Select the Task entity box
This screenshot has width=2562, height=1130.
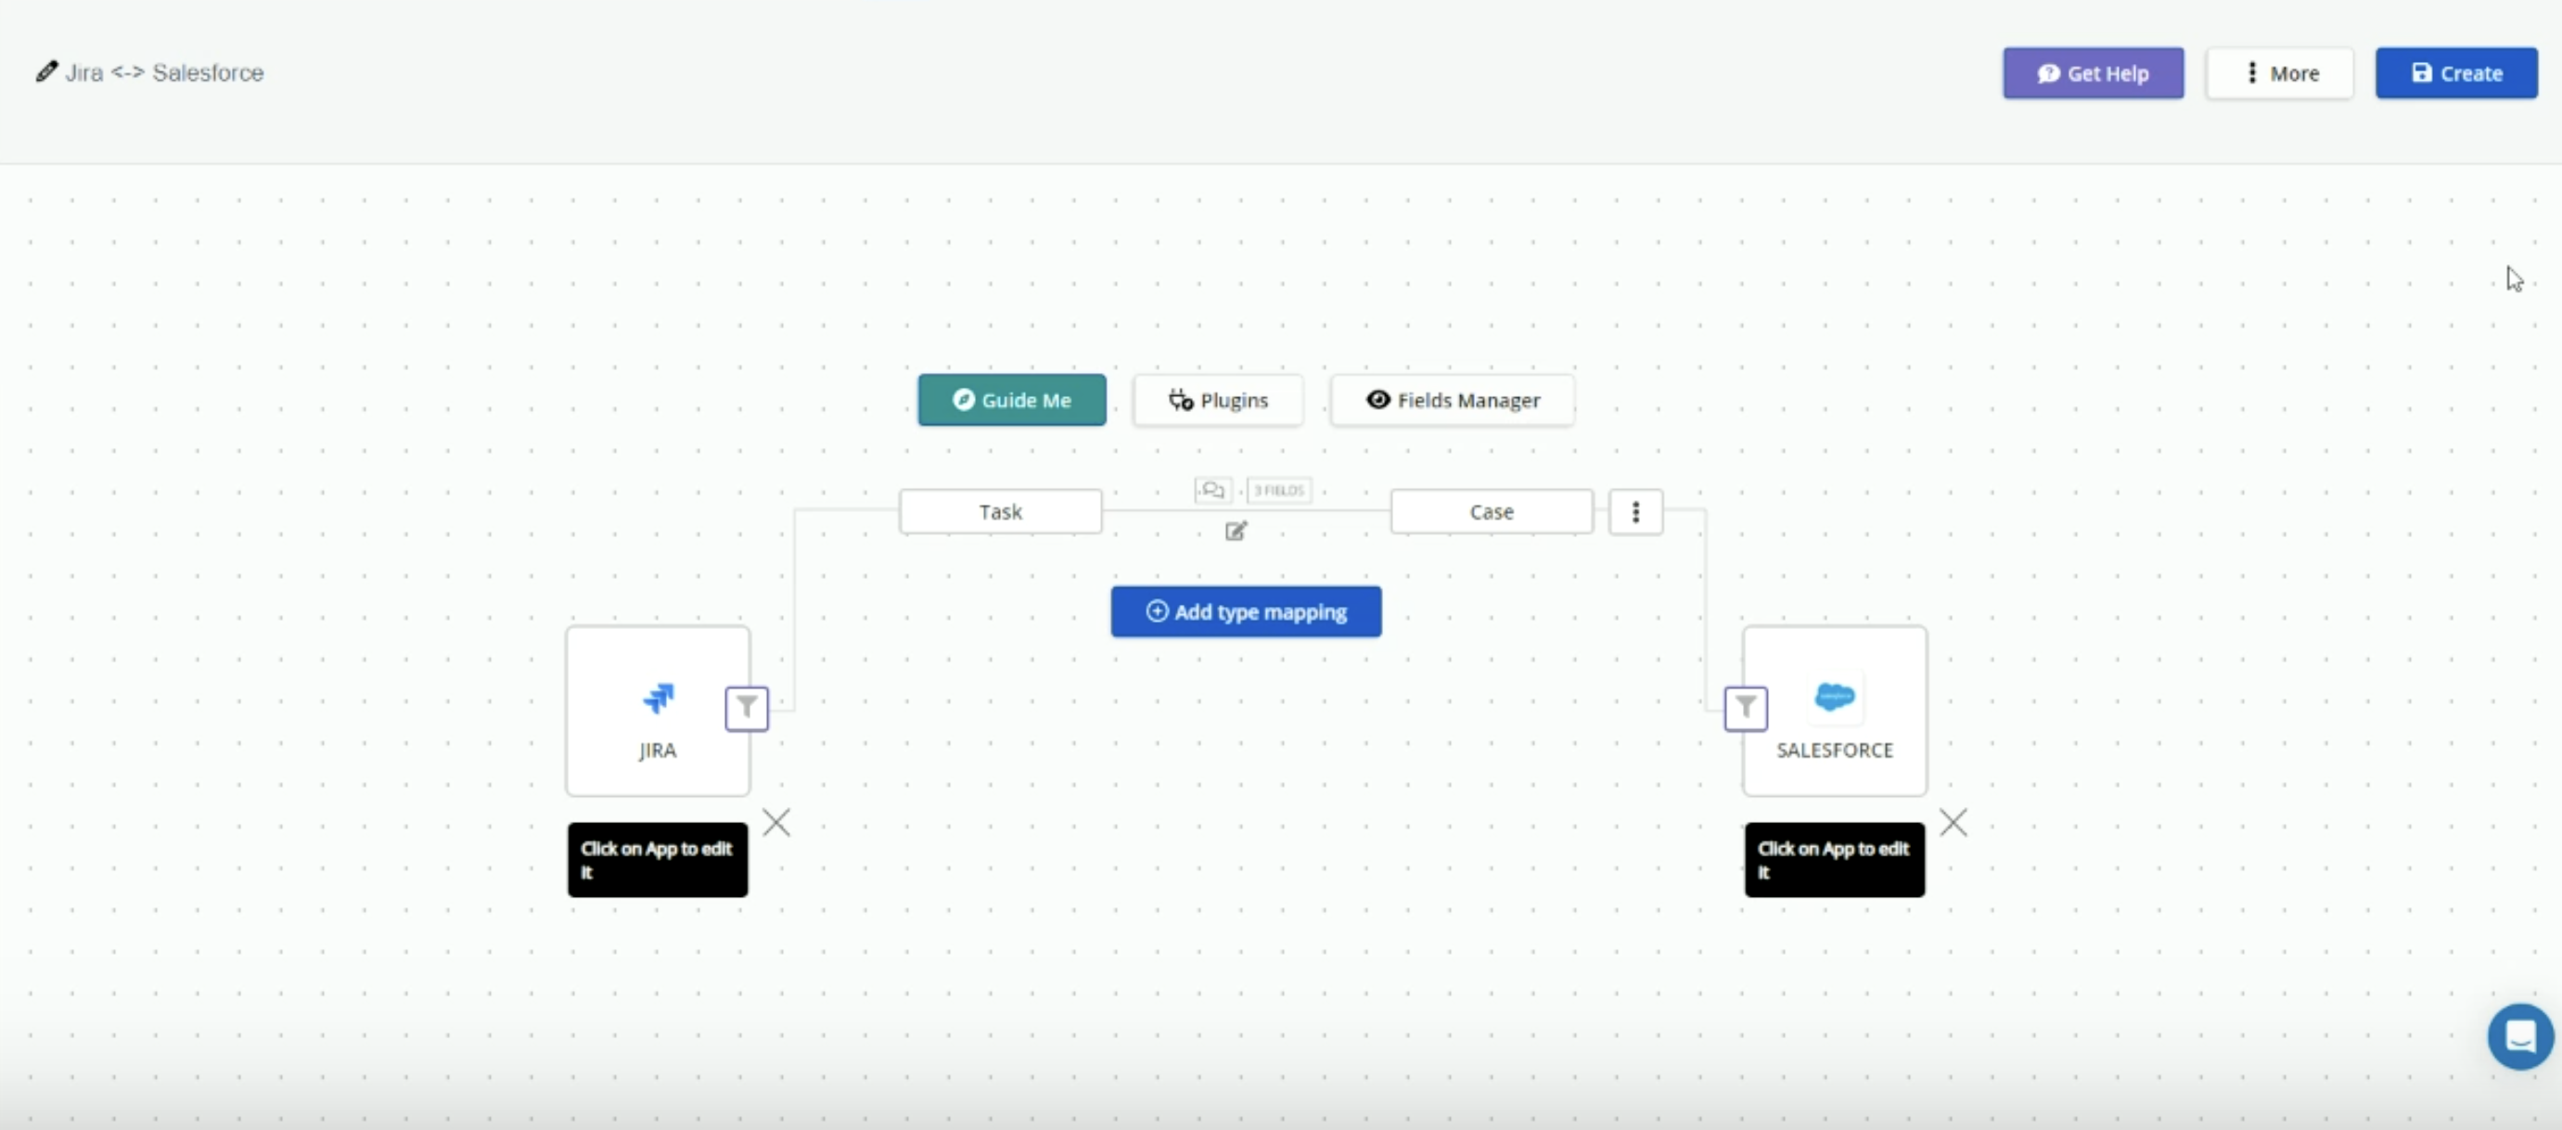1001,511
